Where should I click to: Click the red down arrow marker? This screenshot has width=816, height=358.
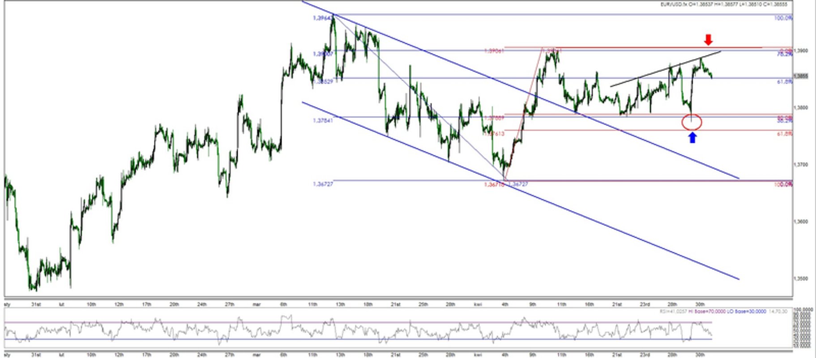click(708, 39)
